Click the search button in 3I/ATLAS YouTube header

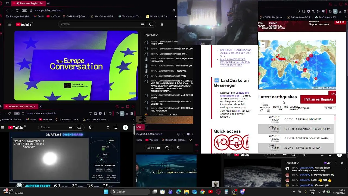point(79,127)
